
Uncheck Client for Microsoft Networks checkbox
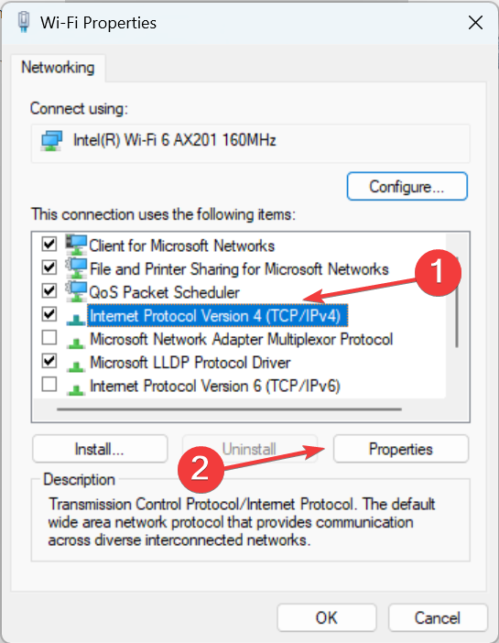tap(49, 244)
